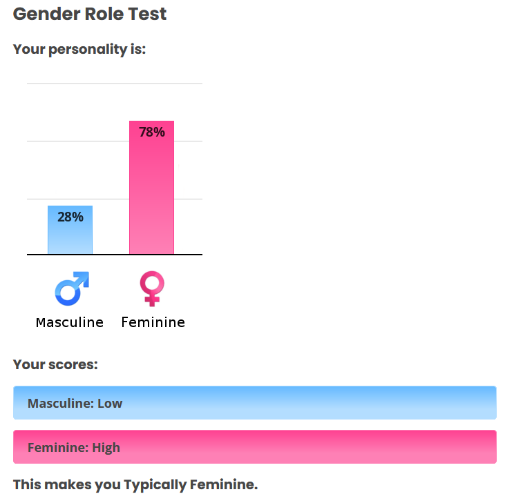Image resolution: width=514 pixels, height=503 pixels.
Task: Click the 78% label on pink bar
Action: pyautogui.click(x=152, y=132)
